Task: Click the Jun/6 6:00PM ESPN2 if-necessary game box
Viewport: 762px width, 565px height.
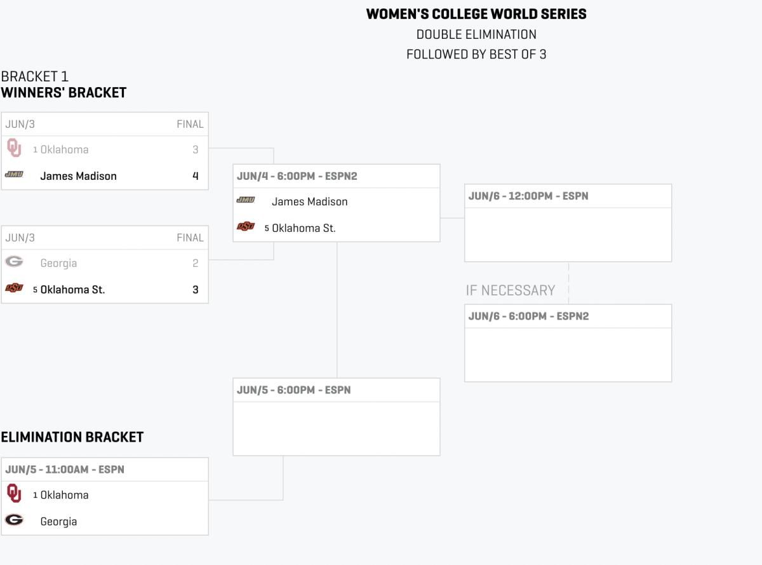Action: point(568,343)
